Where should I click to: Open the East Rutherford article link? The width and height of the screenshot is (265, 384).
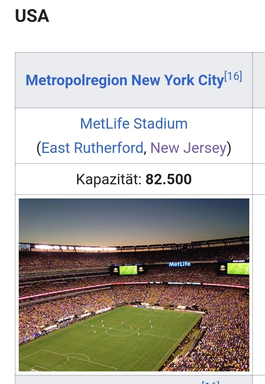coord(92,148)
